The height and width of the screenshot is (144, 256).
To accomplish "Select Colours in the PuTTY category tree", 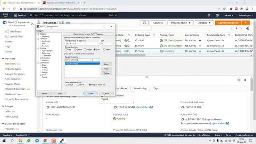I will (x=45, y=60).
